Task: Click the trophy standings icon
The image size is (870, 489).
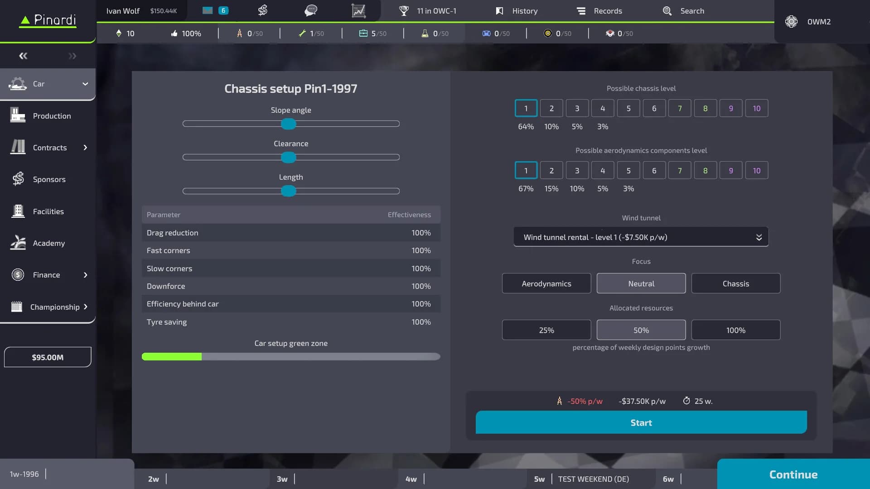Action: (404, 11)
